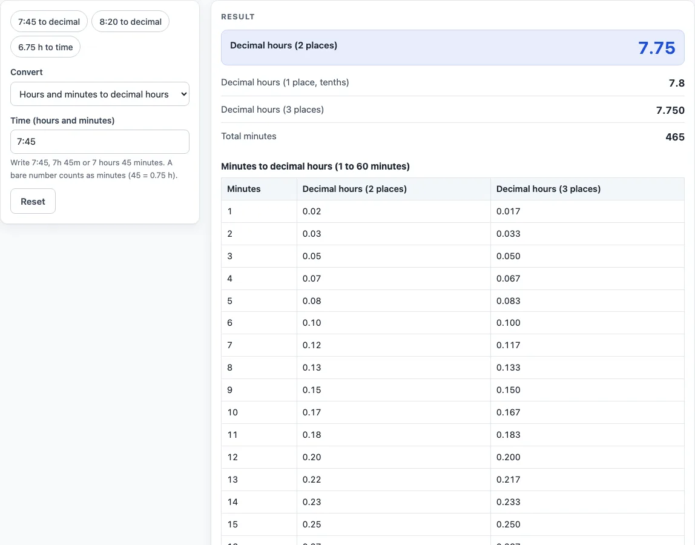Image resolution: width=695 pixels, height=545 pixels.
Task: Click 'Decimal hours (2 places)' table header
Action: [x=394, y=189]
